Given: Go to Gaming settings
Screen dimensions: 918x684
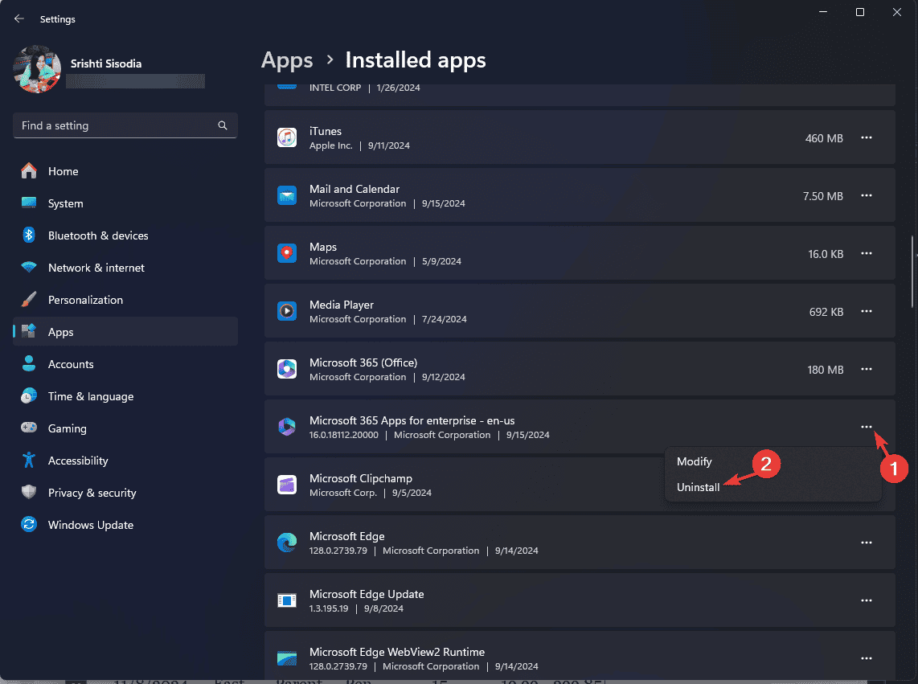Looking at the screenshot, I should point(68,428).
